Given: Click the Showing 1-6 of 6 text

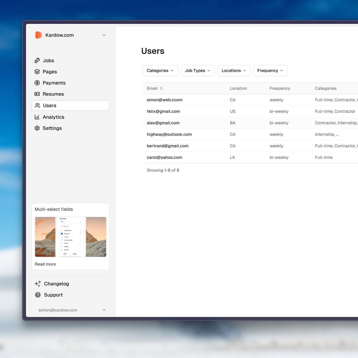Looking at the screenshot, I should (x=163, y=170).
